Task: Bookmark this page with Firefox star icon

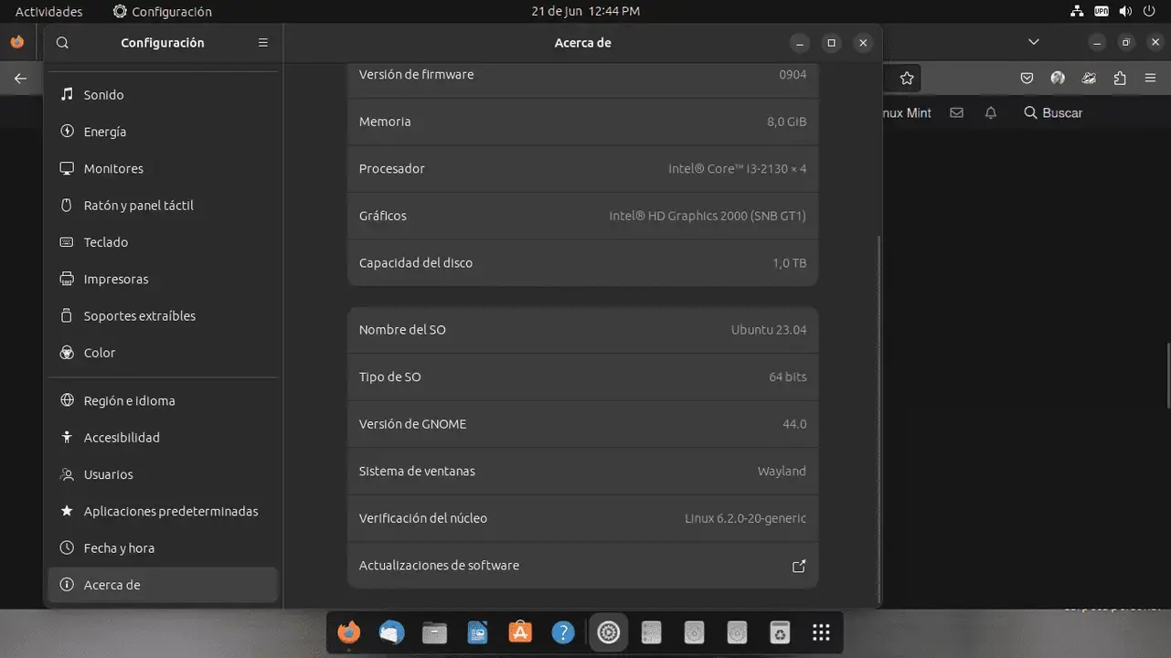Action: pyautogui.click(x=907, y=79)
